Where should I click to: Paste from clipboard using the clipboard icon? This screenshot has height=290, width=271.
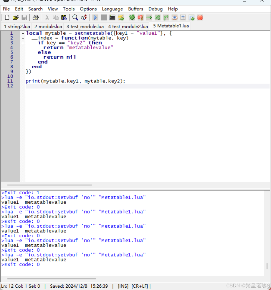coord(64,17)
